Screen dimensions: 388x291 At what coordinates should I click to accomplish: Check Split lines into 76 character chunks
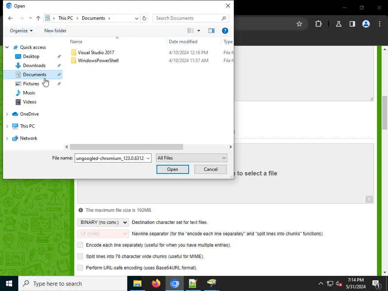pyautogui.click(x=80, y=257)
